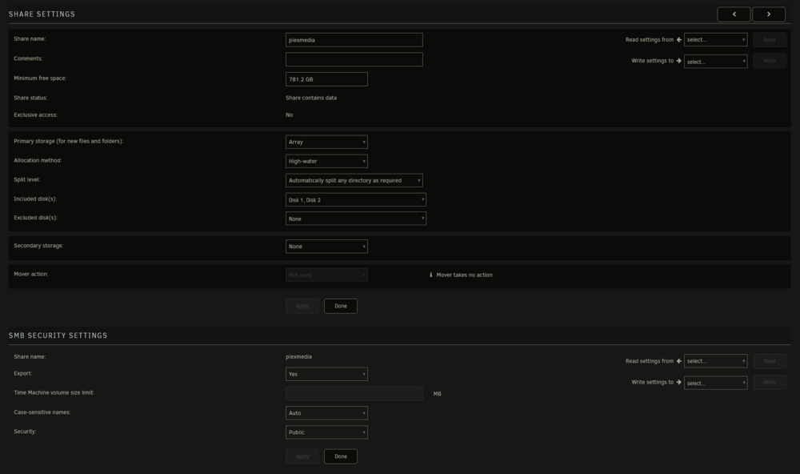Image resolution: width=800 pixels, height=474 pixels.
Task: Click the 'Allocation method:' label
Action: coord(38,160)
